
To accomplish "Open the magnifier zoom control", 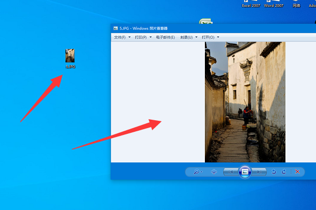I will pyautogui.click(x=197, y=172).
